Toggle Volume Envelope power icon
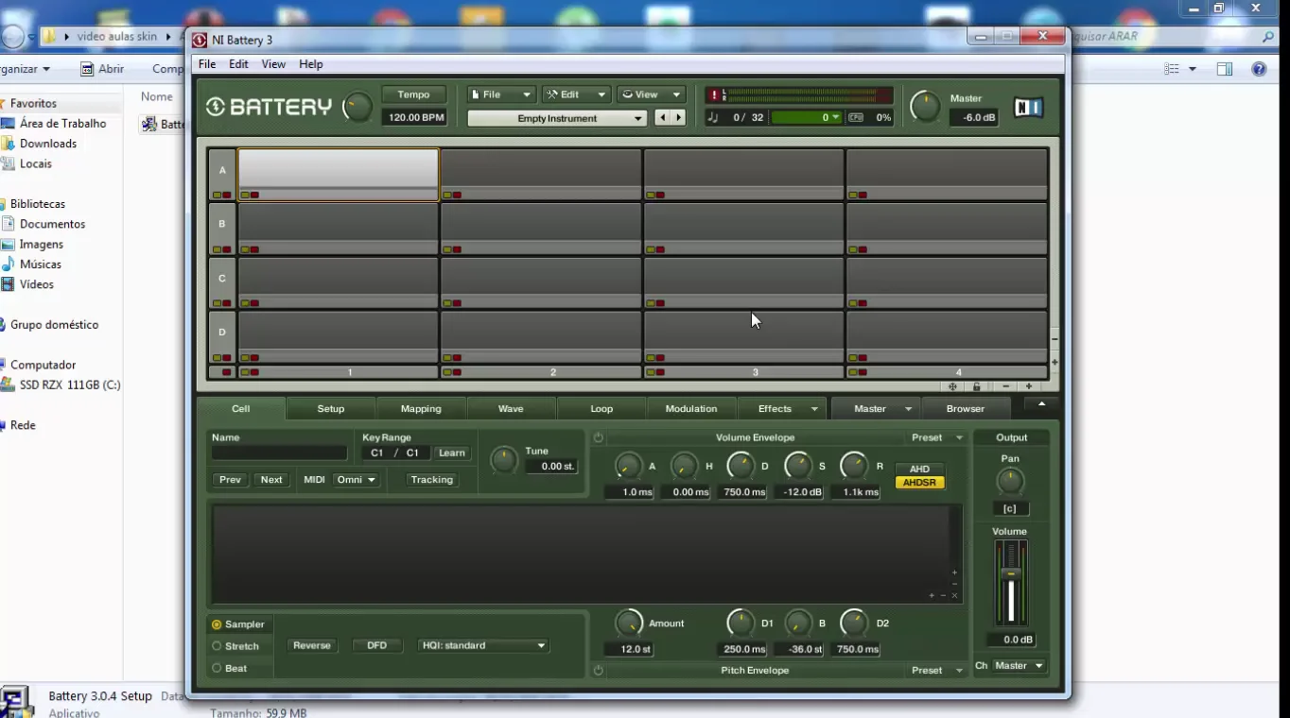The width and height of the screenshot is (1290, 718). [598, 437]
